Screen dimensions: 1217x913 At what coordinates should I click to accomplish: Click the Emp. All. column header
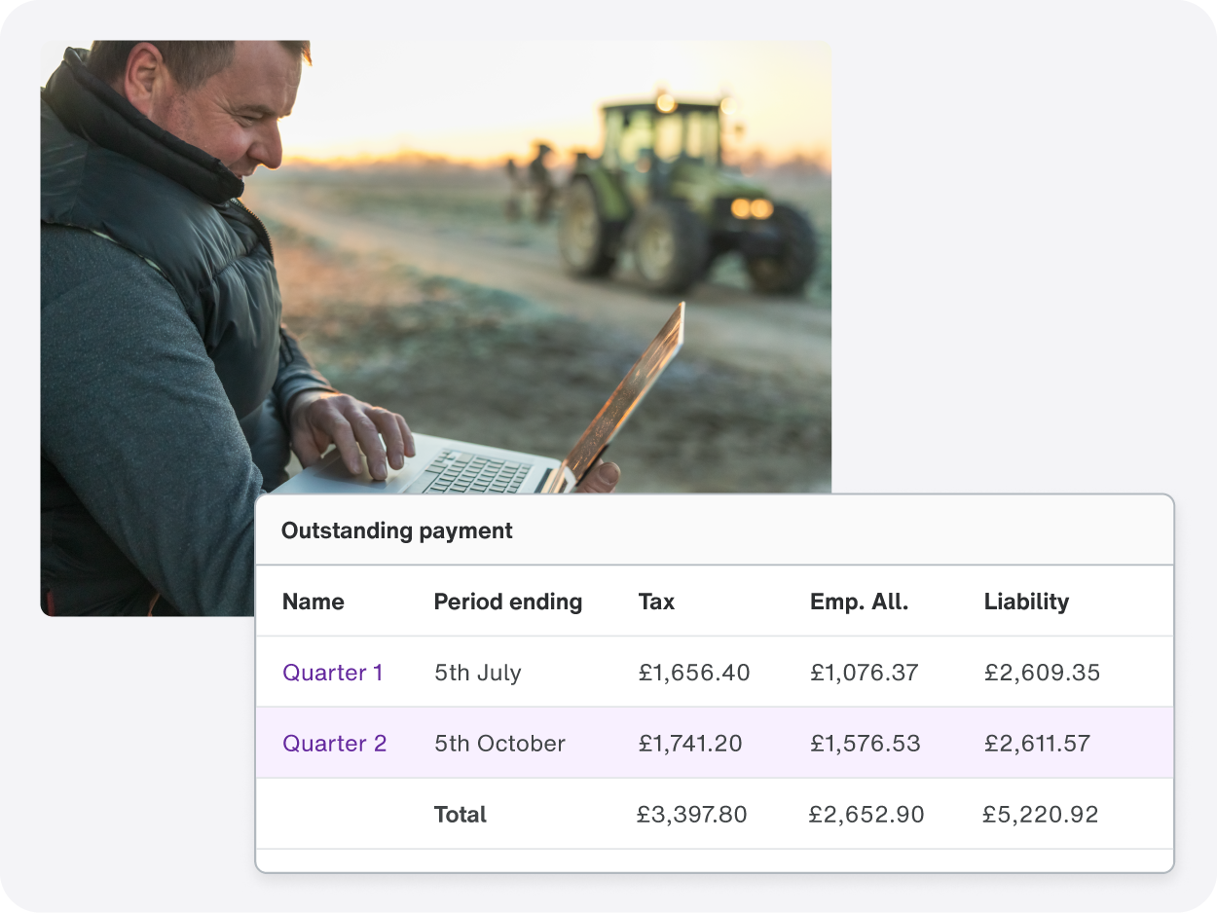860,602
